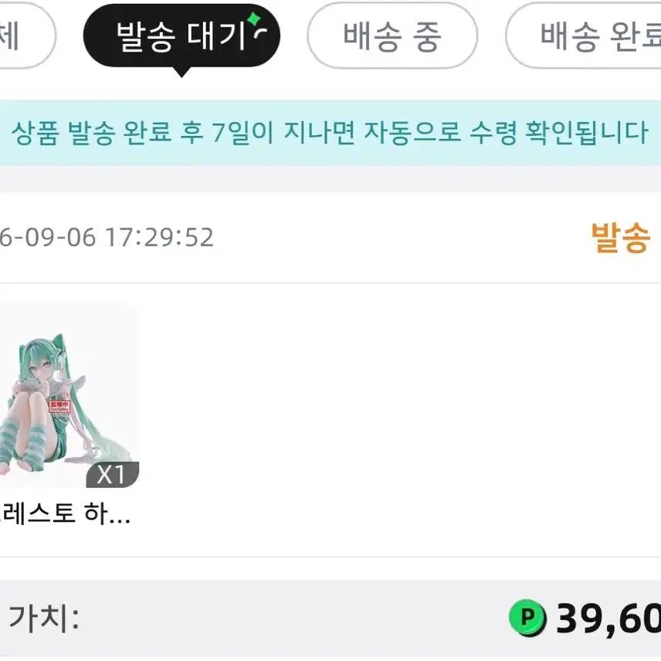The width and height of the screenshot is (661, 661).
Task: Click the 39,60 point price value
Action: 608,619
